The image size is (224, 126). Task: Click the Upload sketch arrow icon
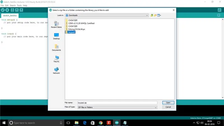(7, 10)
